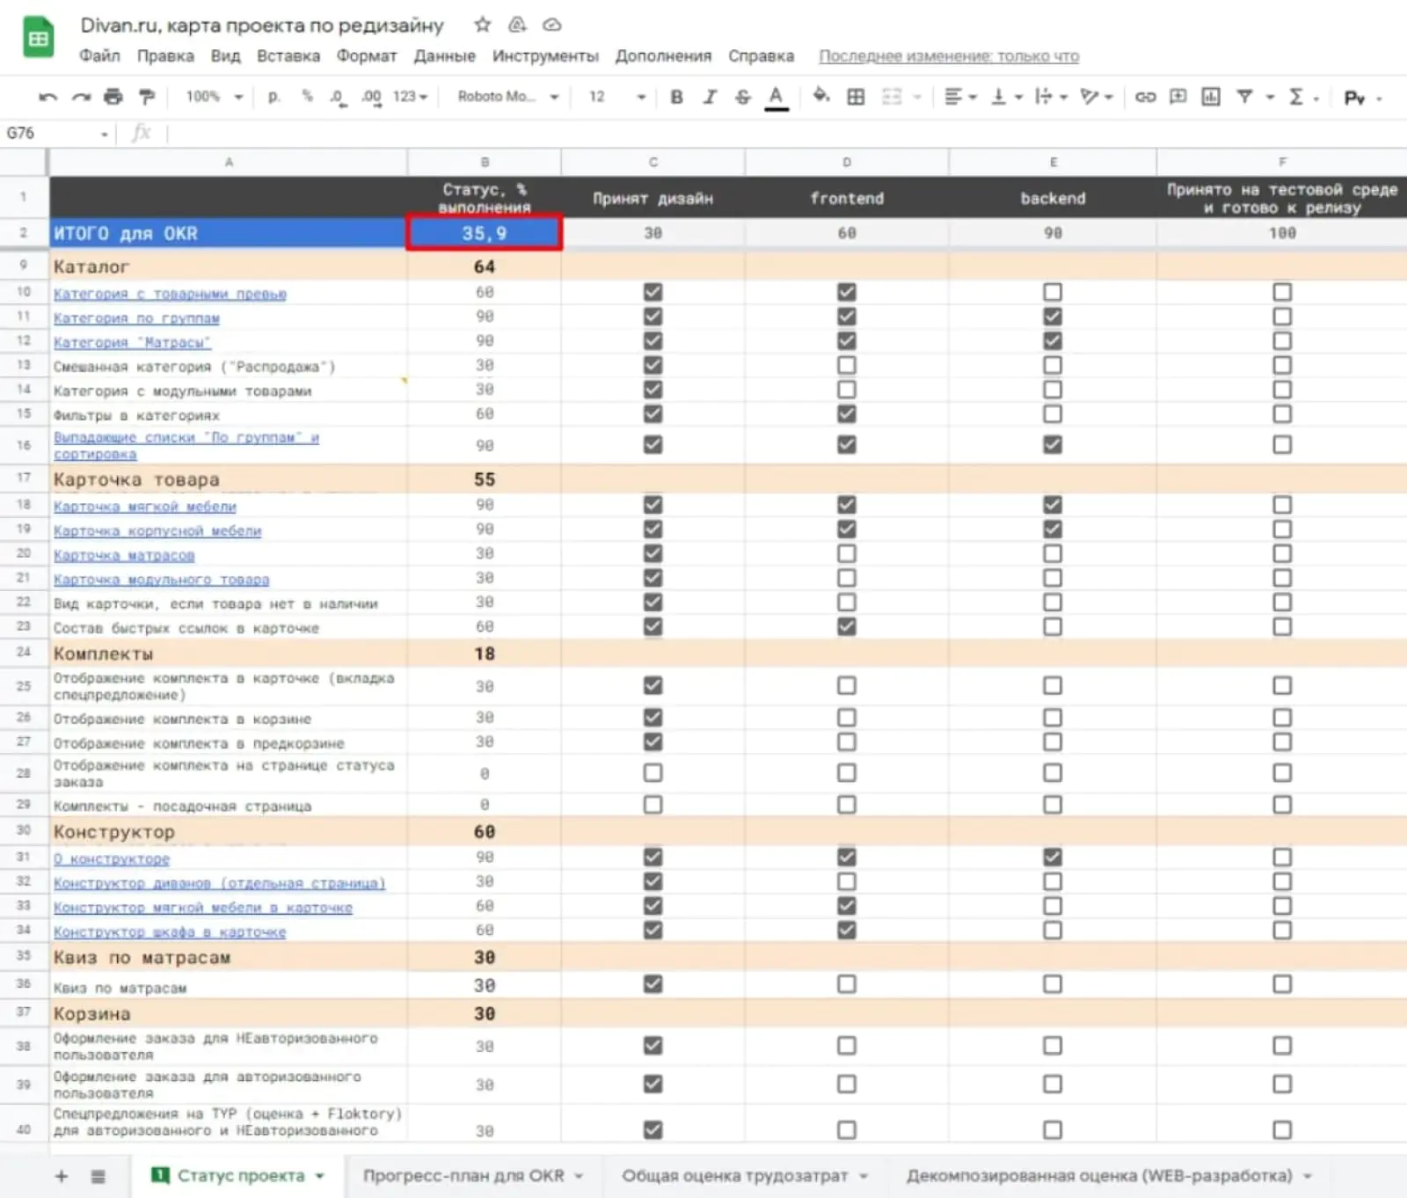1407x1198 pixels.
Task: Add a new sheet with plus icon
Action: click(62, 1176)
